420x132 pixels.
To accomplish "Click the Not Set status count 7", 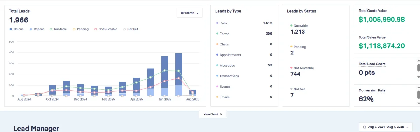I will (292, 95).
